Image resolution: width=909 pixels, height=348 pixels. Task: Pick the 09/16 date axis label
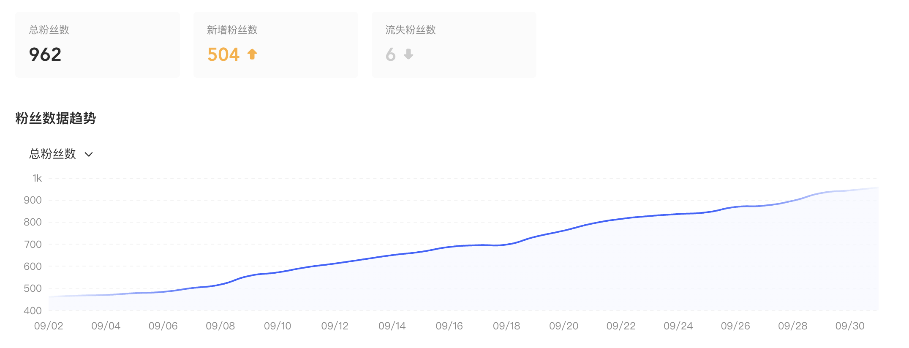[x=449, y=326]
